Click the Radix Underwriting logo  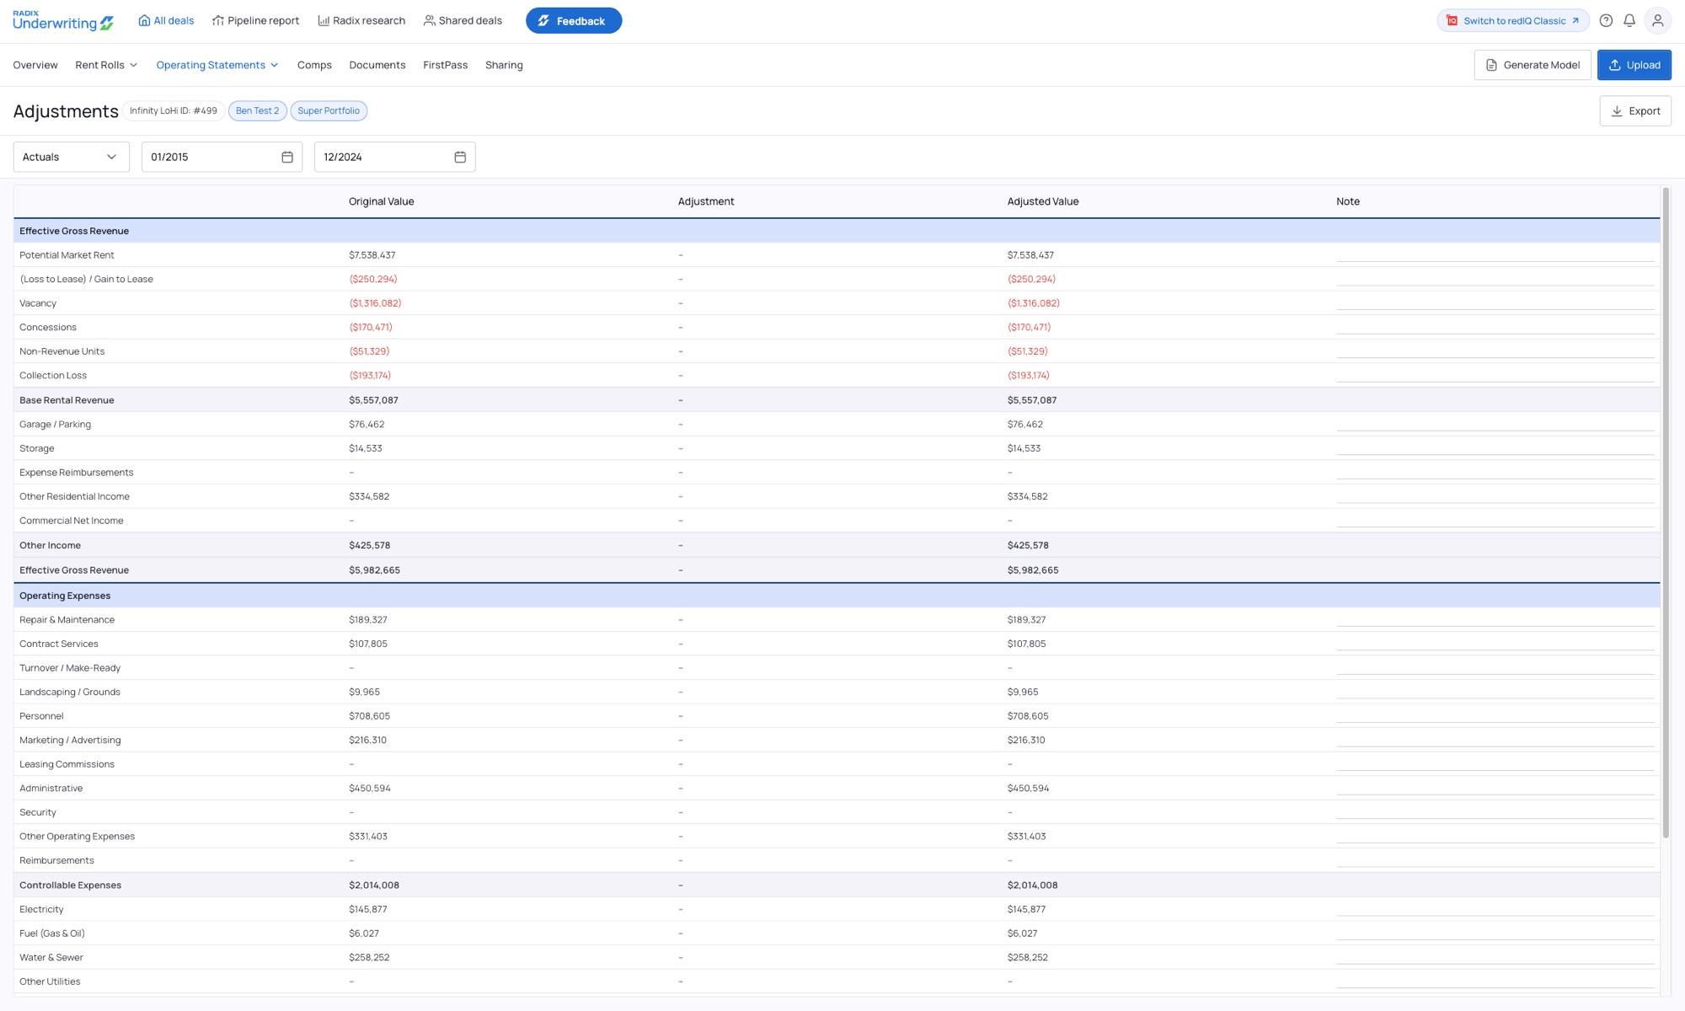tap(63, 21)
